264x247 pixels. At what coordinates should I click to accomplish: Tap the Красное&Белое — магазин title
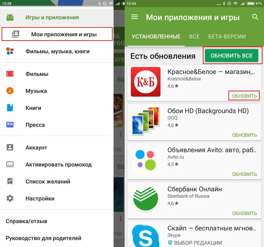coord(211,72)
